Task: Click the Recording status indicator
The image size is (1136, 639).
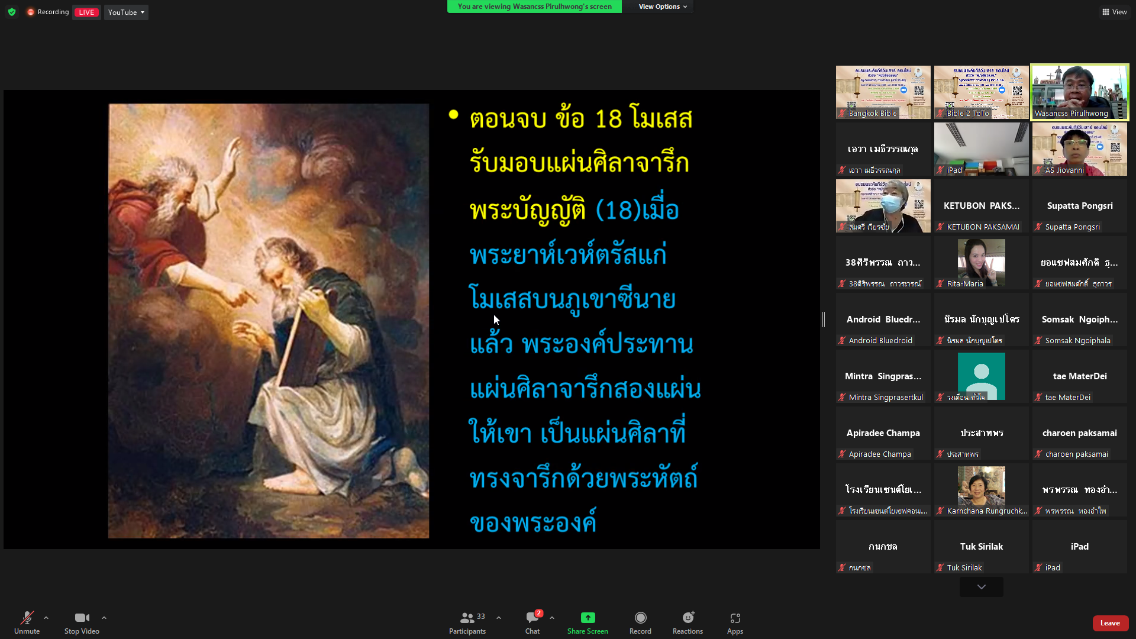Action: 48,12
